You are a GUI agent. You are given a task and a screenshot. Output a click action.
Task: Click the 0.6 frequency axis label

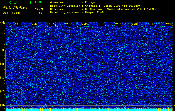pyautogui.click(x=3, y=105)
